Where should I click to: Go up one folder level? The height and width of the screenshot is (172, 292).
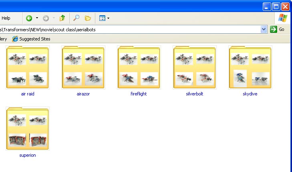pyautogui.click(x=62, y=18)
